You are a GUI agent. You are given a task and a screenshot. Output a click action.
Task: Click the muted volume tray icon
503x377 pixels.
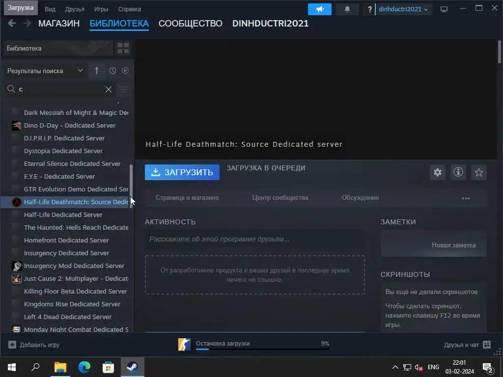419,367
